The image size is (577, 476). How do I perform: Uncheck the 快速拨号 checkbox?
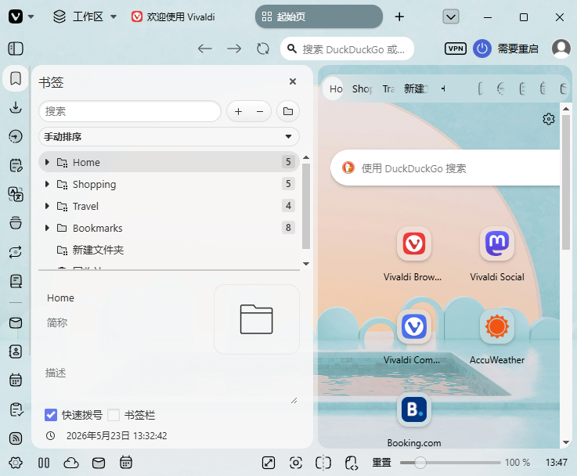51,415
